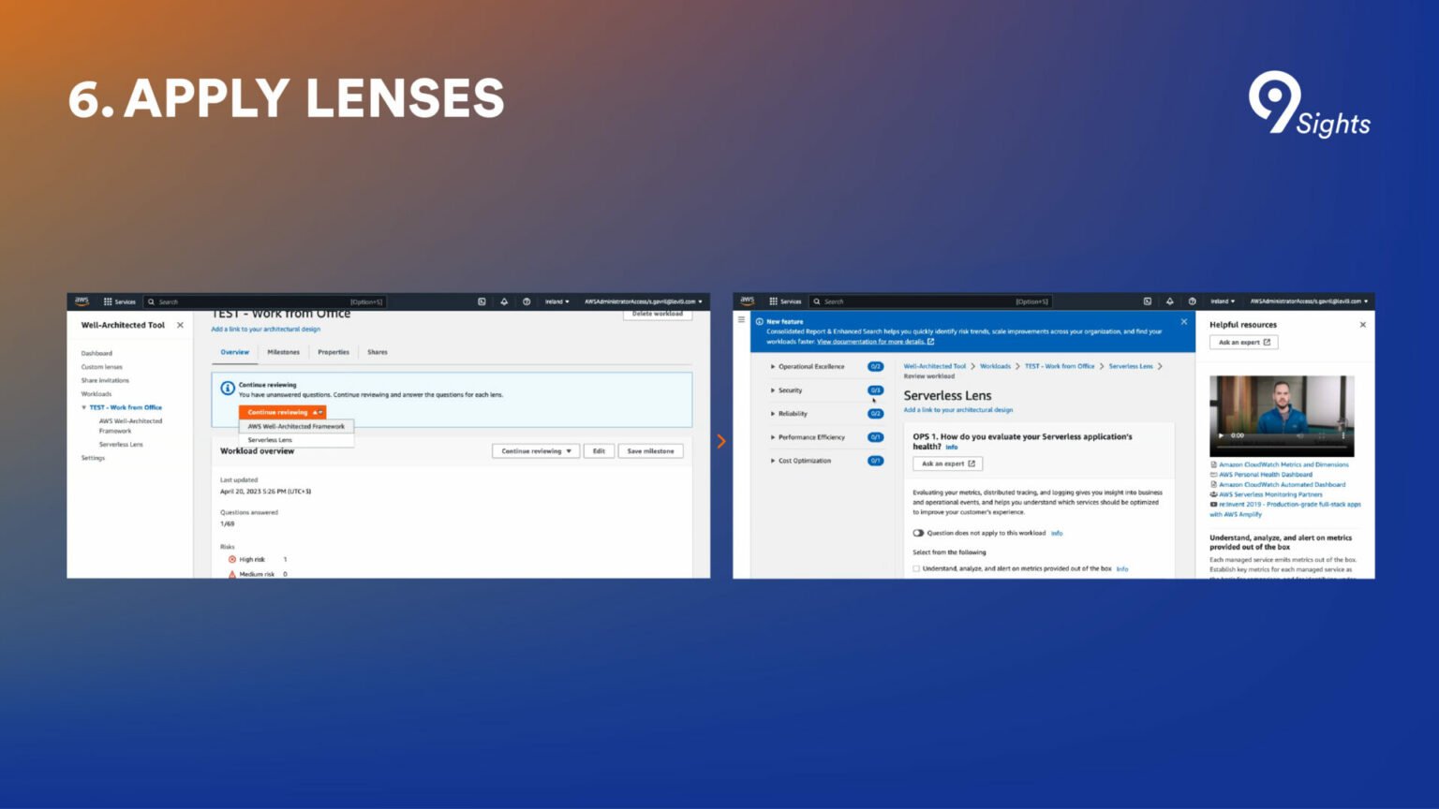Switch to the Milestones tab

[x=283, y=351]
